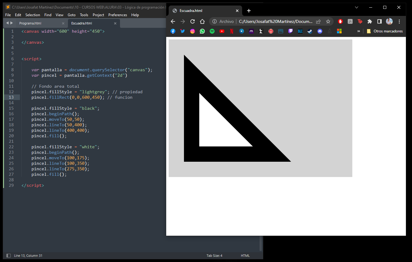Open the Edit menu in Sublime Text
Viewport: 412px width, 262px height.
(18, 15)
